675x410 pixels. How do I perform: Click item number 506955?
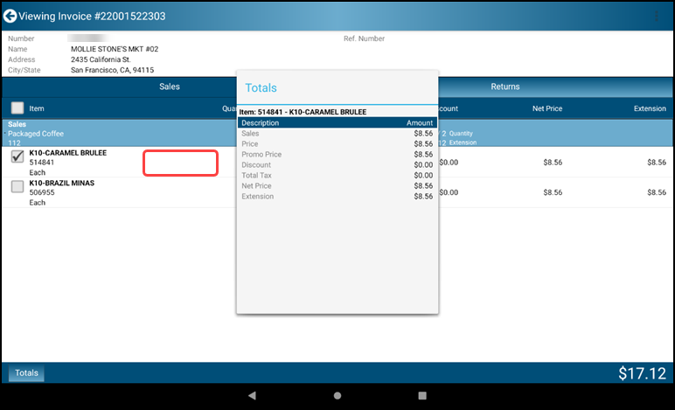[42, 192]
